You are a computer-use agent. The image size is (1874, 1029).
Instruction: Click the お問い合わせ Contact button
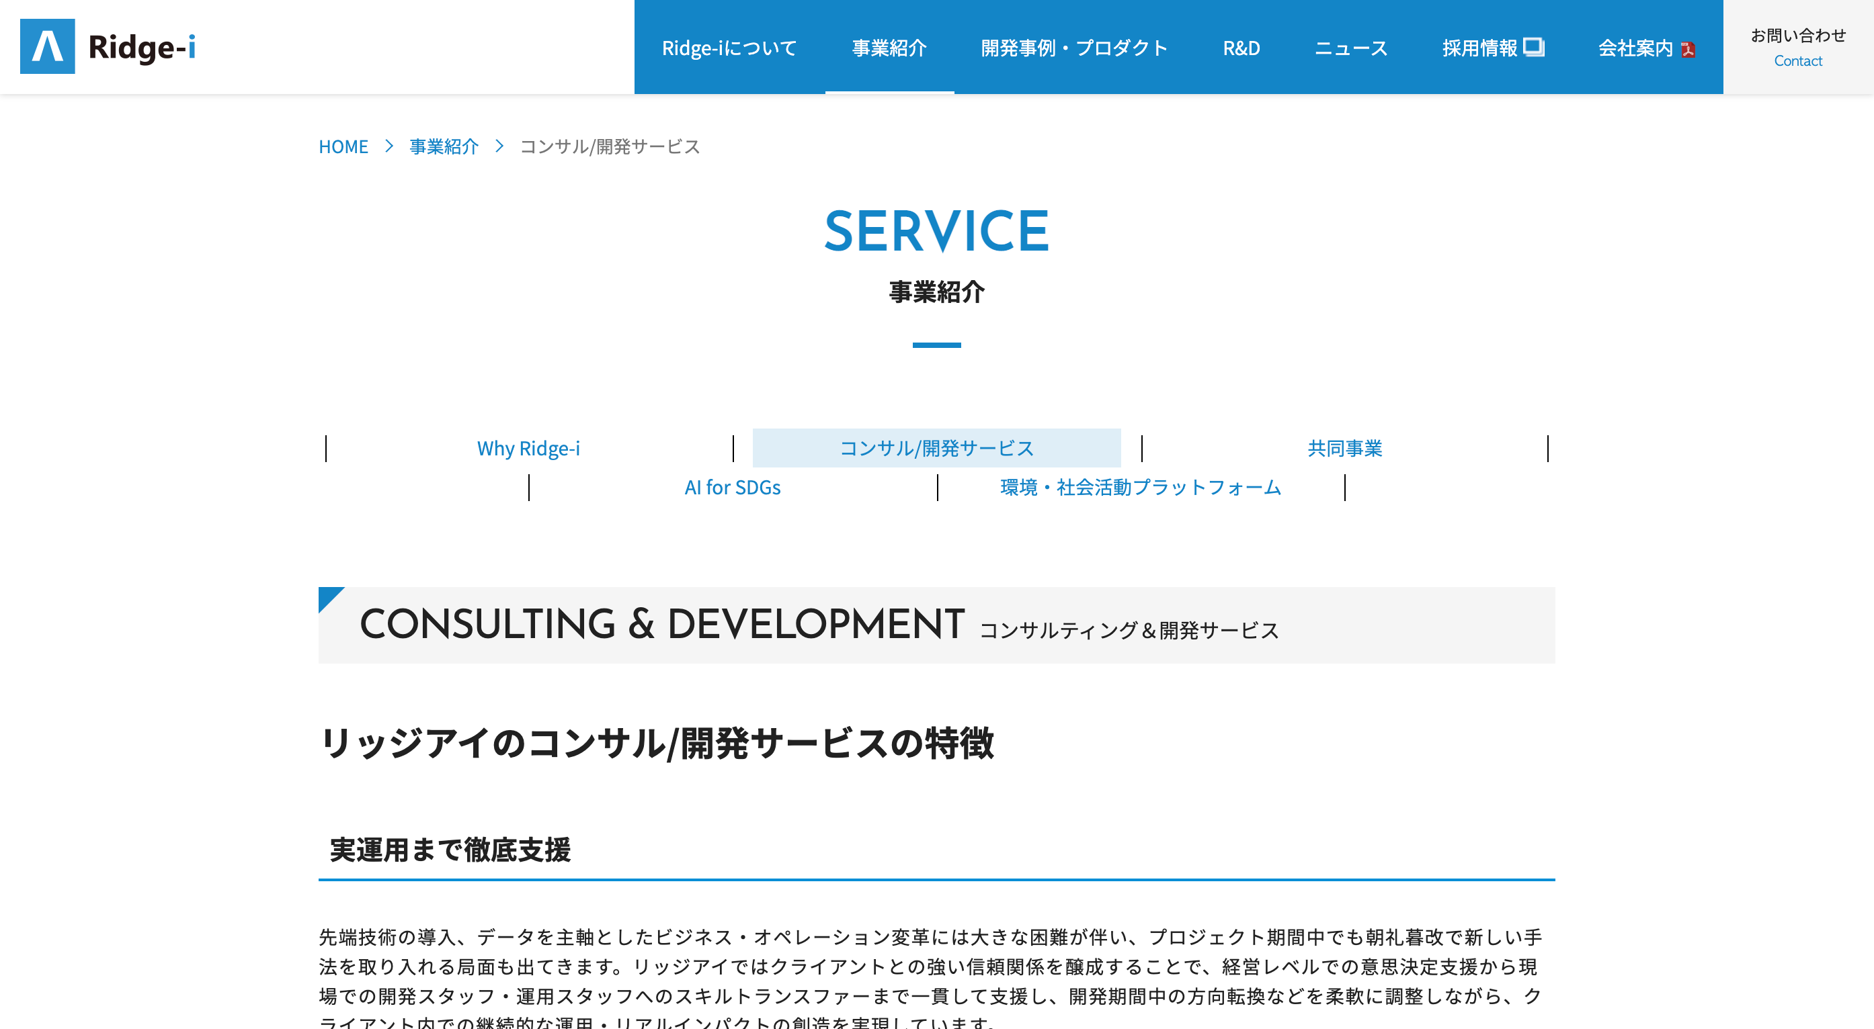tap(1797, 47)
